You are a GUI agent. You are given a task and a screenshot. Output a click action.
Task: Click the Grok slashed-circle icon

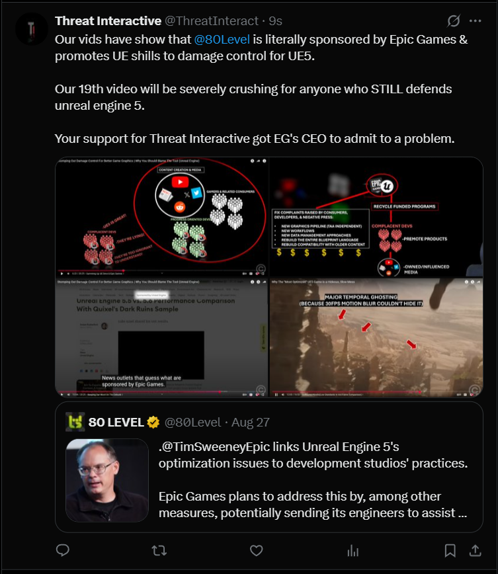coord(453,21)
